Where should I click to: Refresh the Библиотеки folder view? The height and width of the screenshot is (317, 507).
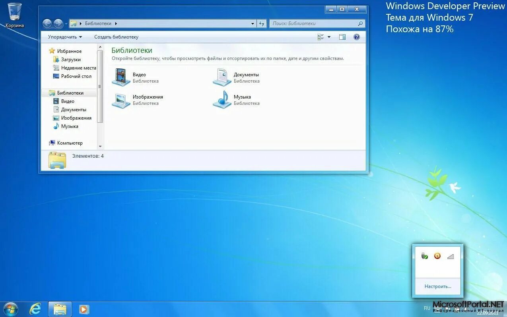coord(262,24)
